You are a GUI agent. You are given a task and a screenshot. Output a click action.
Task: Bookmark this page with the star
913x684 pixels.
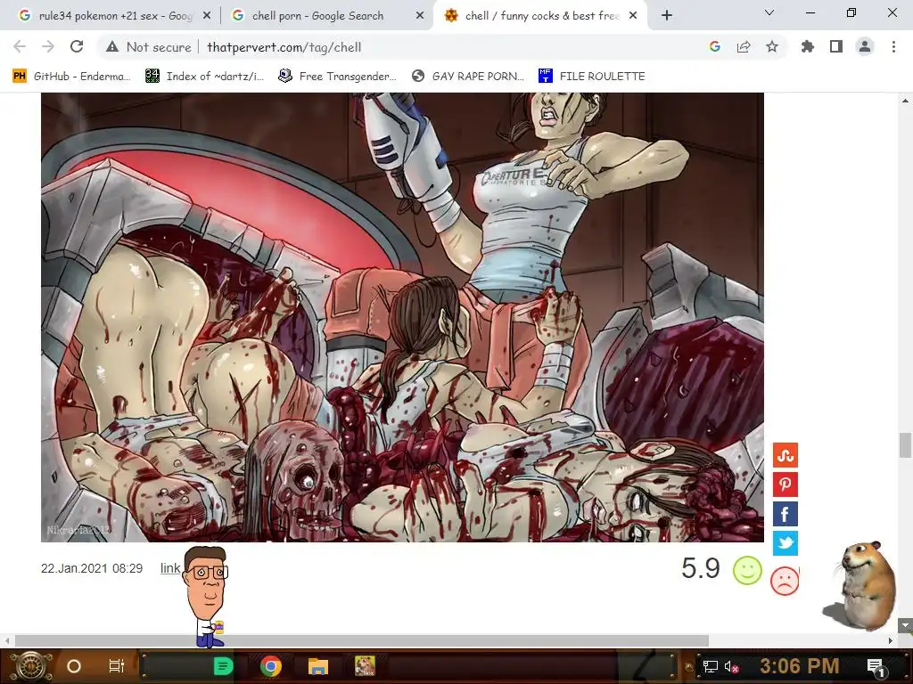pyautogui.click(x=772, y=47)
